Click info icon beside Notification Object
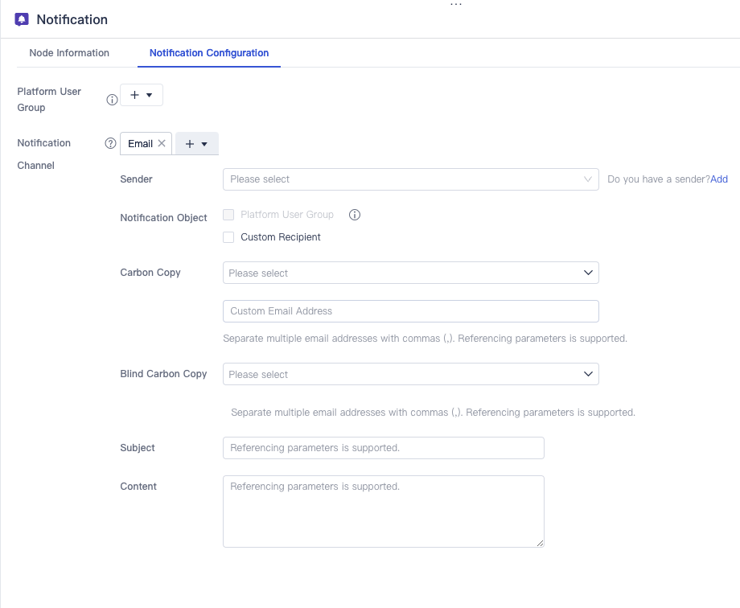The height and width of the screenshot is (608, 740). tap(355, 215)
